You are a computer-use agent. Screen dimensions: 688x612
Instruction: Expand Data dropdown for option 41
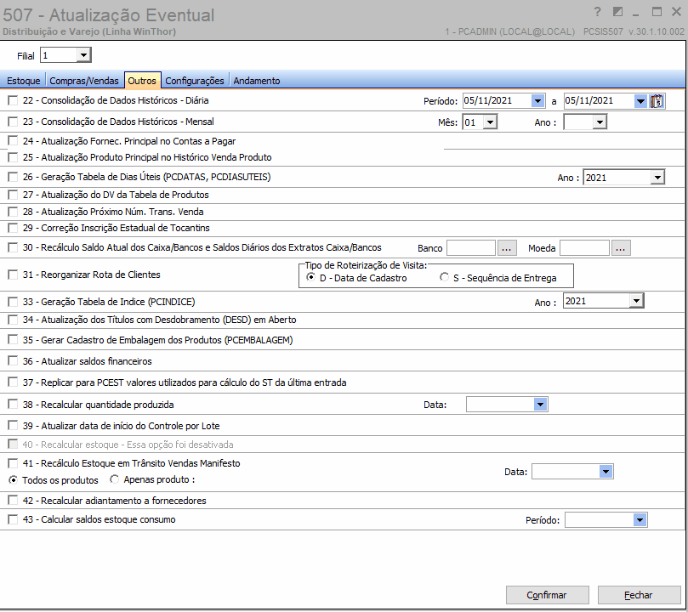tap(606, 472)
